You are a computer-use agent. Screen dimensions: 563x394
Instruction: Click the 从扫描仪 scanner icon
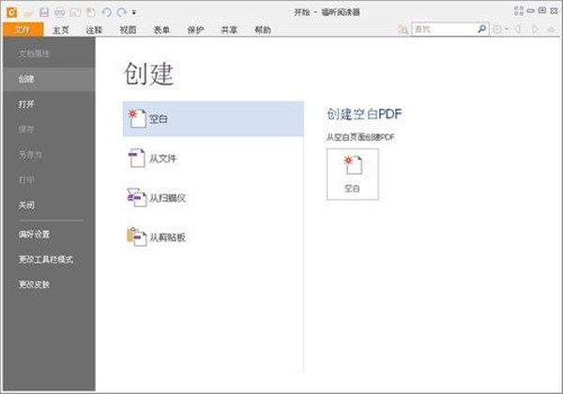[x=137, y=197]
